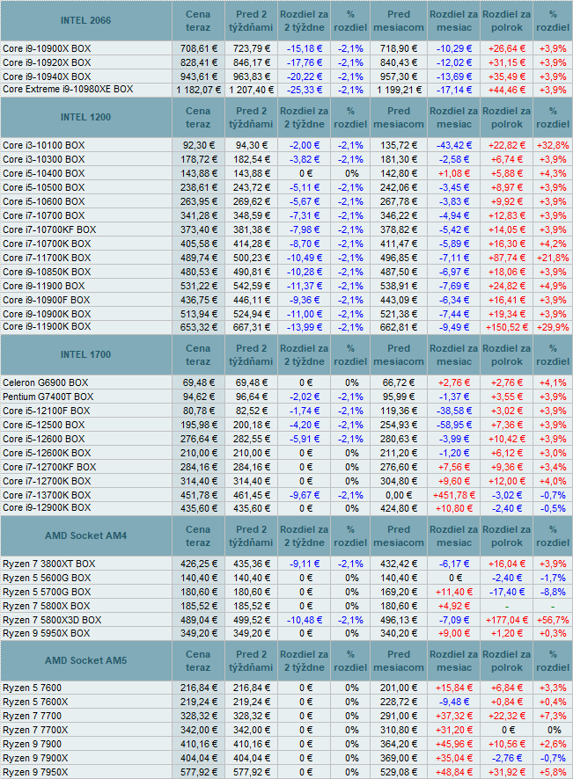Click the Core i7-10700 BOX row name
This screenshot has width=573, height=779.
point(44,215)
